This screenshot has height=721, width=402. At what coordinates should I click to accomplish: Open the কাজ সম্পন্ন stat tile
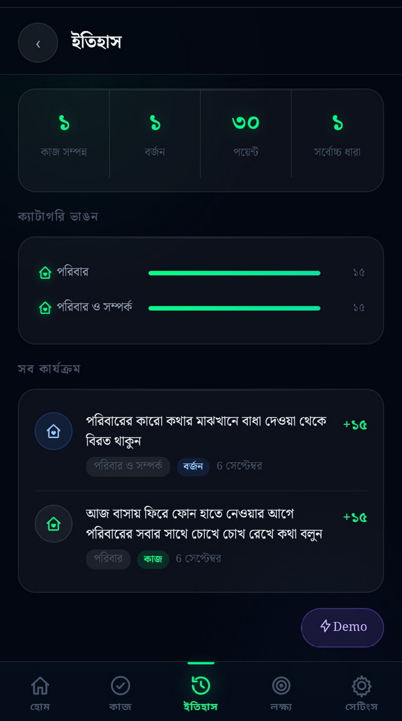[x=64, y=135]
